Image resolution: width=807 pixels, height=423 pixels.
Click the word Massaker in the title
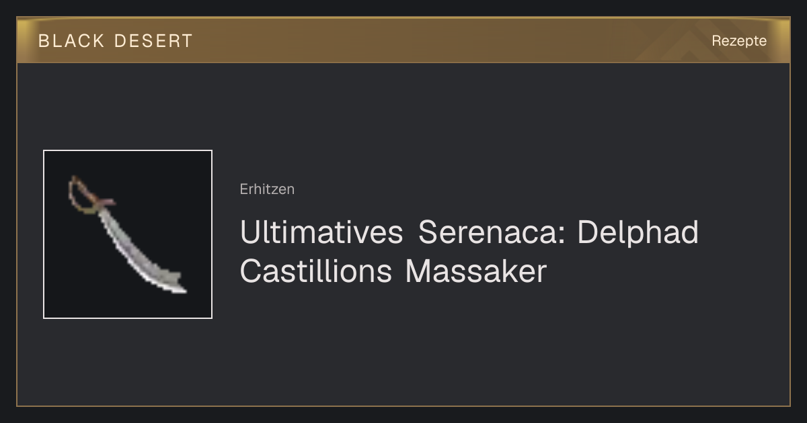[477, 271]
